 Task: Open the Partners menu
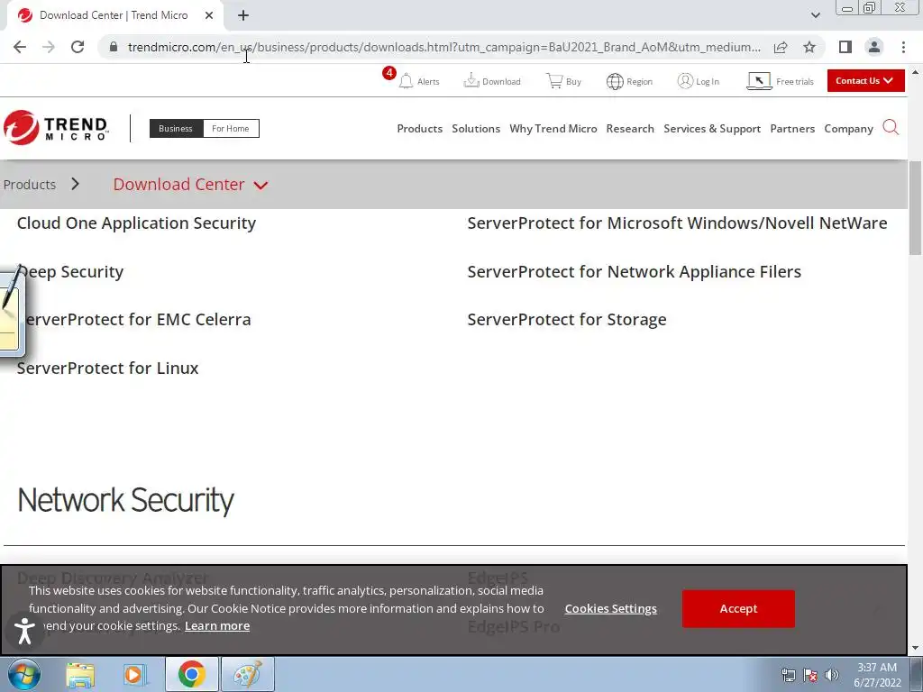pos(792,128)
